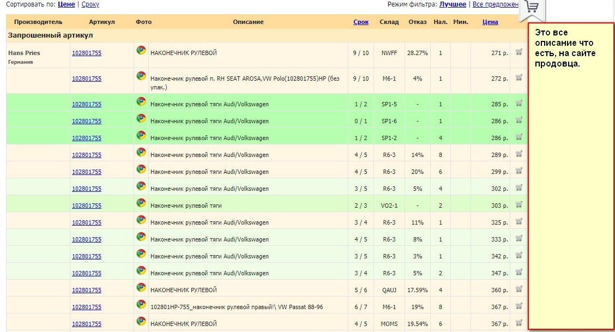Open photo icon for the SP1-6 row
The image size is (615, 332).
click(x=141, y=118)
